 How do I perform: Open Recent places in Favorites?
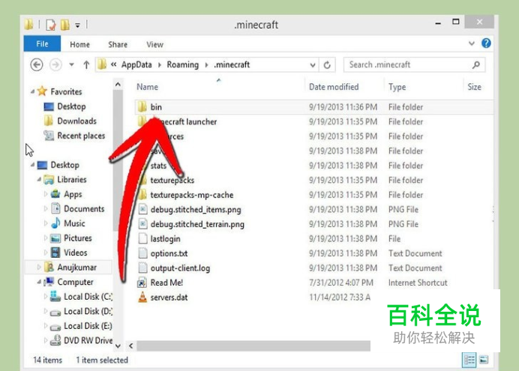[x=74, y=136]
